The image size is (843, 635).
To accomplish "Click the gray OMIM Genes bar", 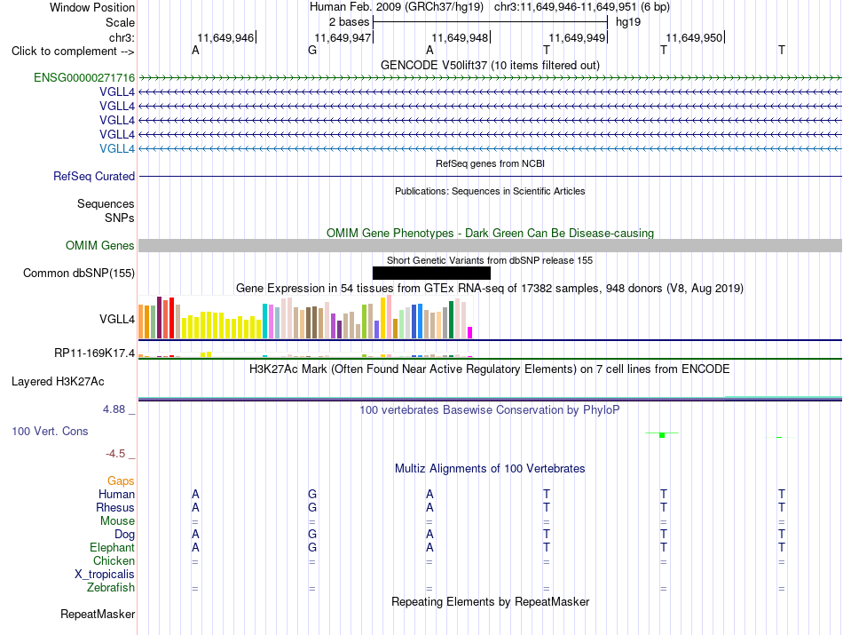I will pyautogui.click(x=490, y=245).
